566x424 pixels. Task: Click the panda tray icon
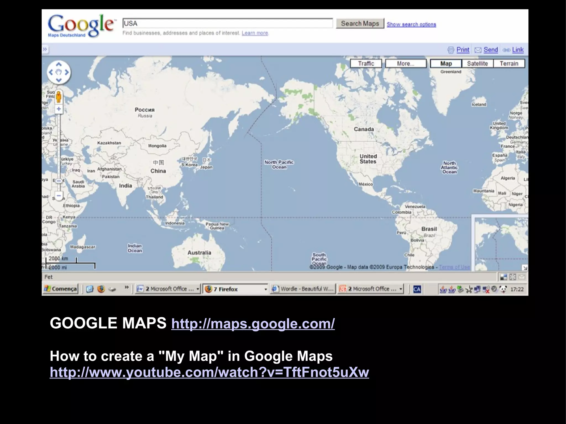coord(503,289)
